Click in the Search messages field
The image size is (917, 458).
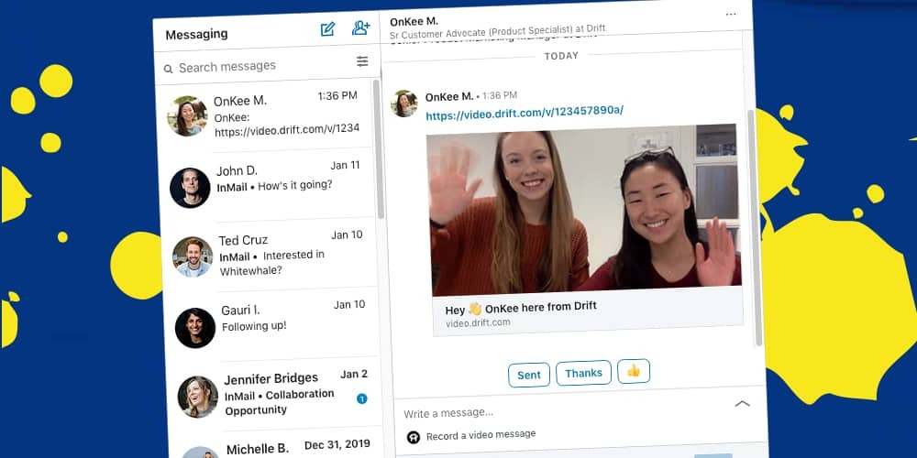click(266, 65)
